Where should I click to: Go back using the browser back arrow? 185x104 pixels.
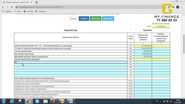tap(3, 7)
